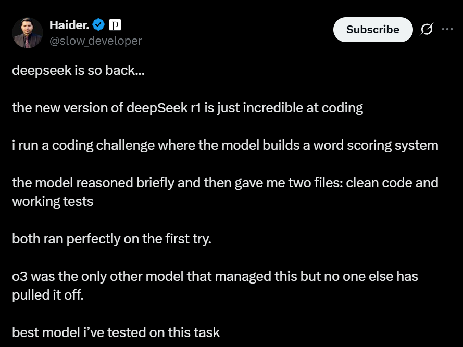Click the blue verified checkmark badge

pyautogui.click(x=98, y=25)
